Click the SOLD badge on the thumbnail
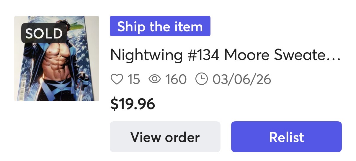356x161 pixels. [x=44, y=34]
